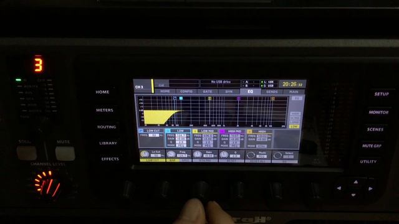Select the on-screen Select encoder dial
The image size is (399, 224).
click(277, 155)
